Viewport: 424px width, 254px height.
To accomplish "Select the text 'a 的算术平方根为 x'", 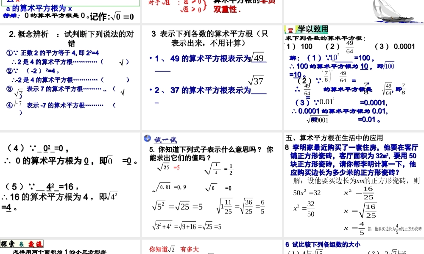I will [x=39, y=8].
